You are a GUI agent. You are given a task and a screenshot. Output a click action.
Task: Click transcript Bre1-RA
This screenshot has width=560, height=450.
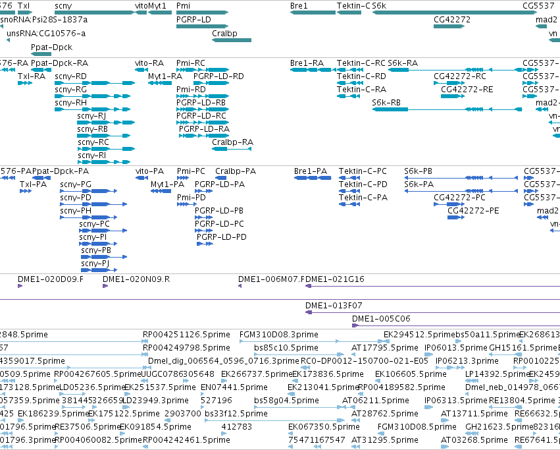tap(313, 70)
